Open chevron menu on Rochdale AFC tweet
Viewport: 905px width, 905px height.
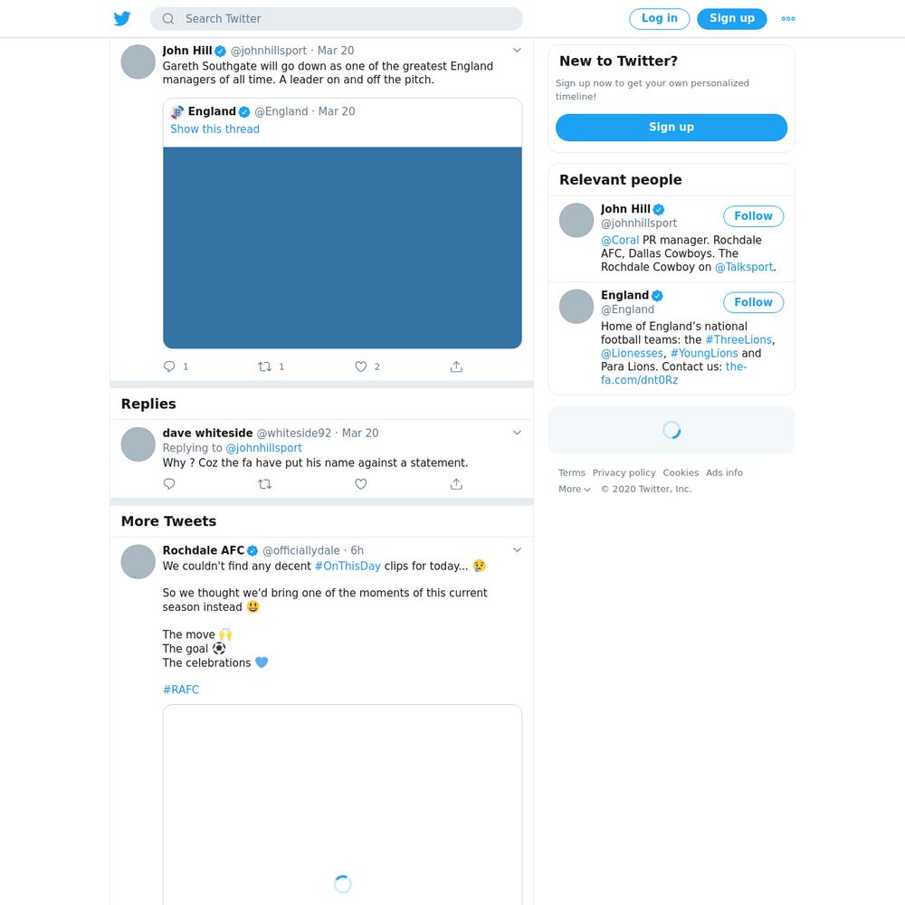click(517, 550)
